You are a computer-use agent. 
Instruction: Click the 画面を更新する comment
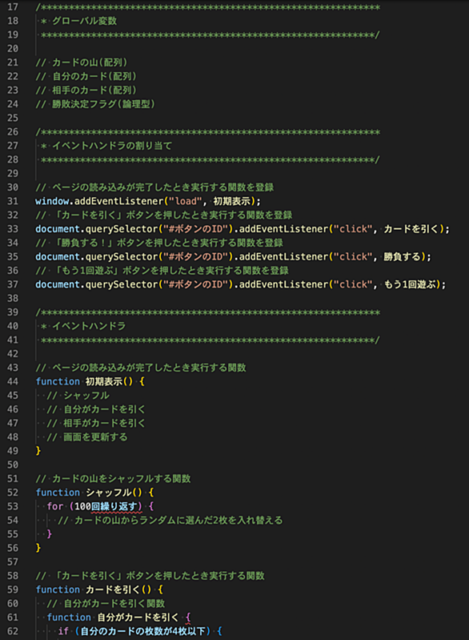point(87,437)
